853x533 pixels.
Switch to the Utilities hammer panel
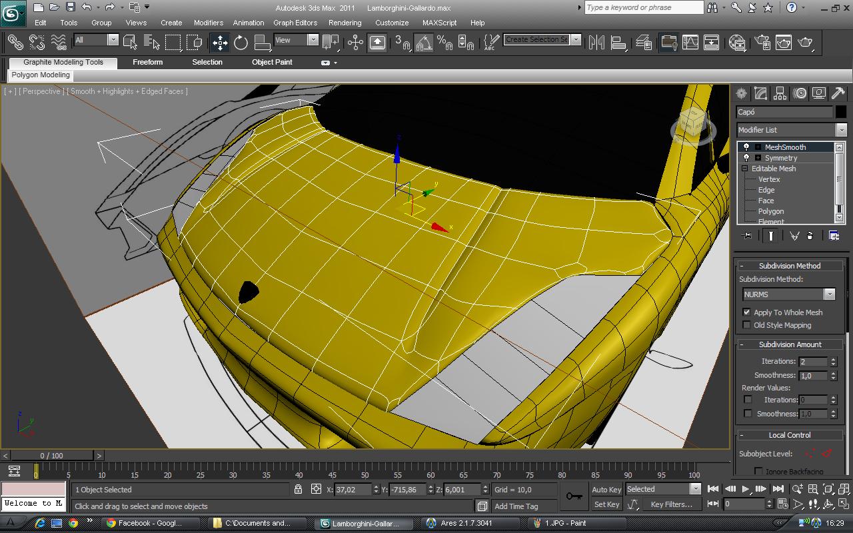(838, 93)
